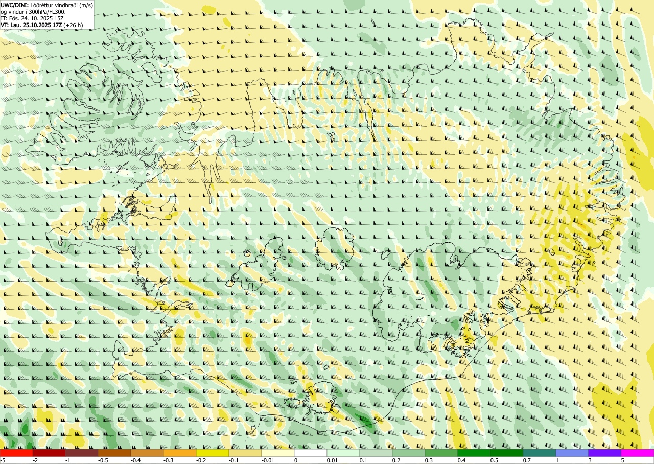
Task: Click the initial time 'IT: Fös. 24. 10. 2025 15Z'
Action: 32,18
